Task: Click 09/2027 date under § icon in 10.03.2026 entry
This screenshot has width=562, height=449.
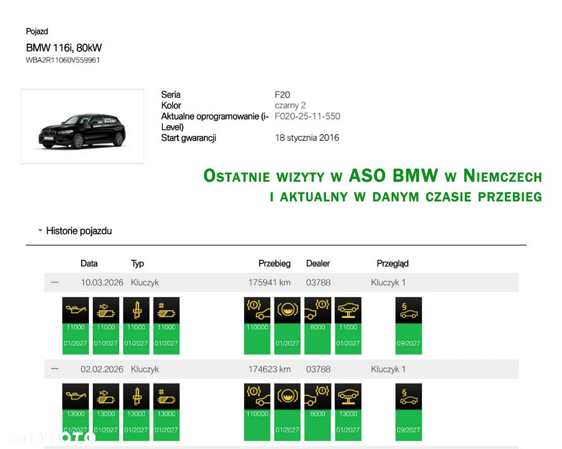Action: (x=409, y=343)
